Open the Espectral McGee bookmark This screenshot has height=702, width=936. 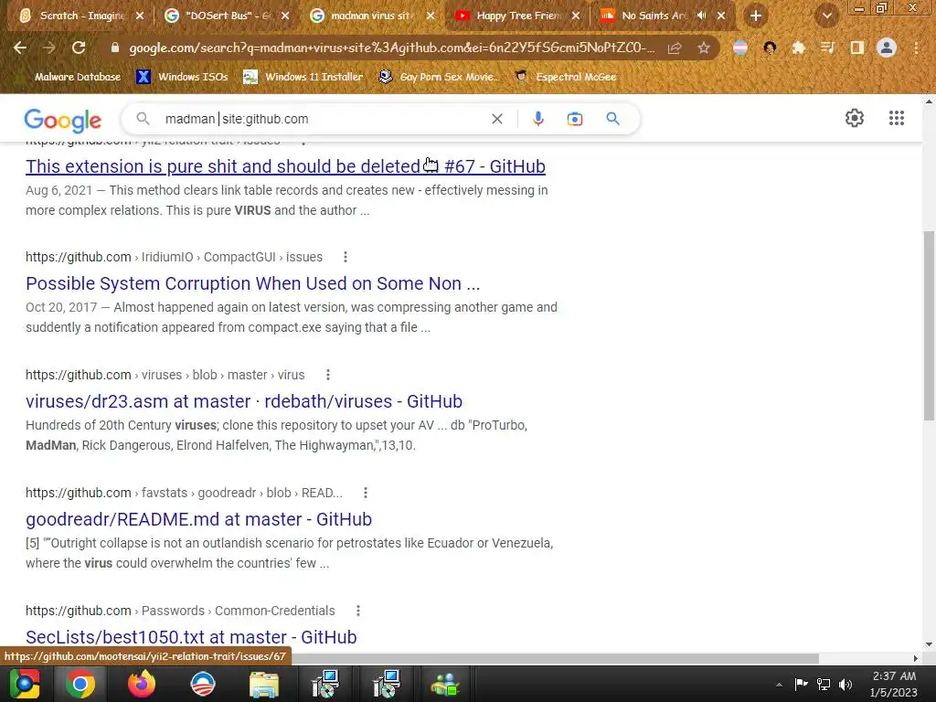coord(566,77)
